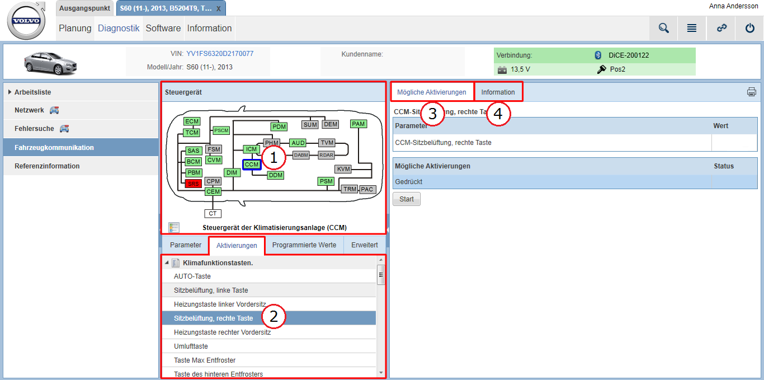
Task: Select the PSCM control unit in diagram
Action: 221,130
